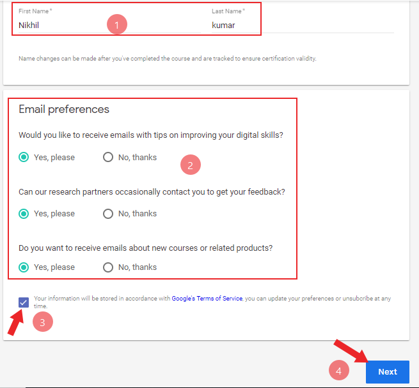Pick 'Yes, please' for new courses emails
Screen dimensions: 419x388
24,267
